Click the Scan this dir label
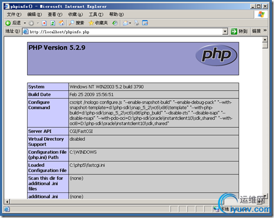The width and height of the screenshot is (274, 218). pos(46,184)
